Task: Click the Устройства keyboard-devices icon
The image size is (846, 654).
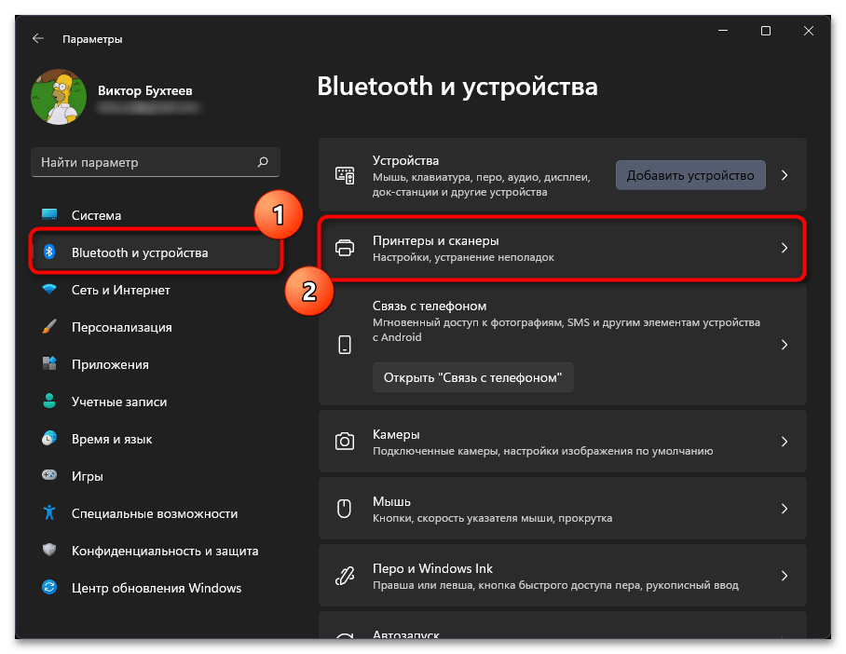Action: click(345, 175)
